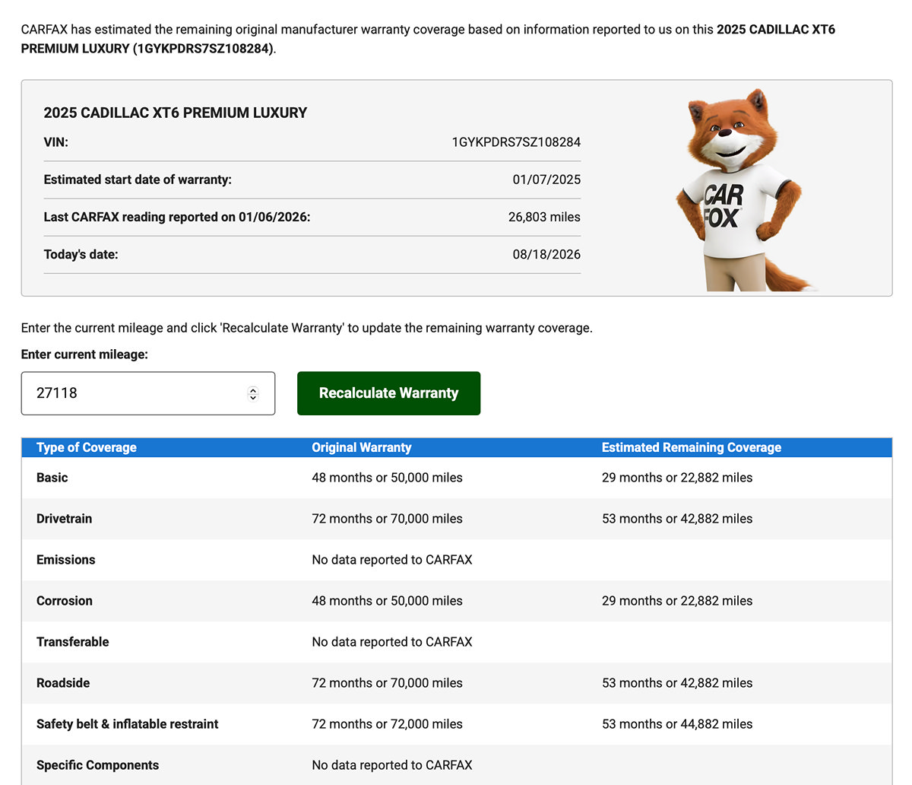The width and height of the screenshot is (912, 785).
Task: Click '72 months or 72,000 miles' original warranty
Action: [x=387, y=724]
